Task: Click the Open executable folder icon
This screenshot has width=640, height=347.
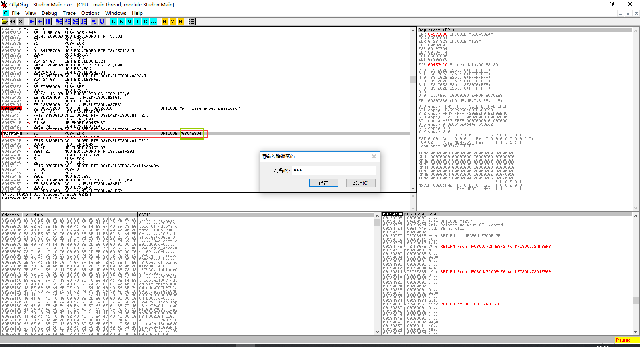Action: 5,22
